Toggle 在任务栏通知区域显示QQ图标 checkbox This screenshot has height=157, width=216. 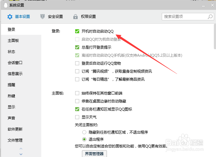click(77, 109)
